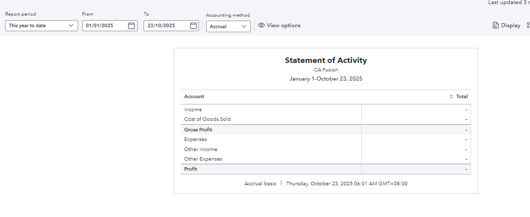The width and height of the screenshot is (530, 217).
Task: Select the Other Expenses row
Action: pyautogui.click(x=203, y=159)
